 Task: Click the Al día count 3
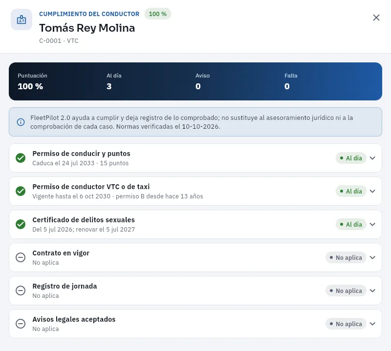[109, 86]
